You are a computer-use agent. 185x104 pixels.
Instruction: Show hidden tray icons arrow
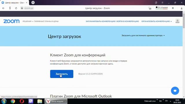tap(170, 101)
